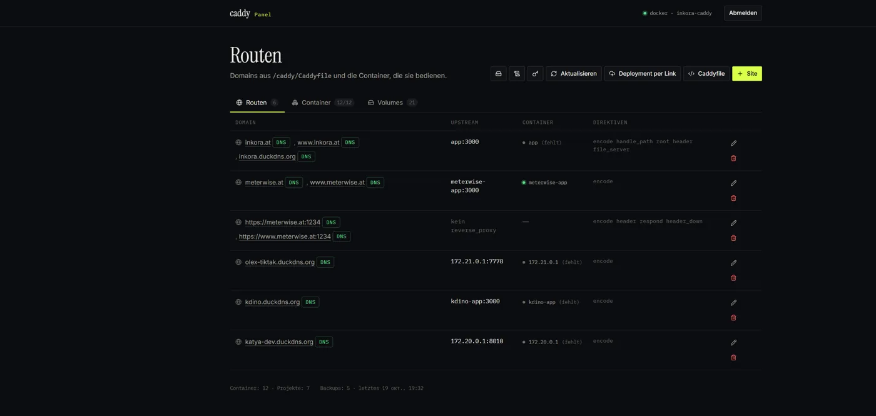Click the upstream value 172.21.0.1:7778

click(x=477, y=261)
